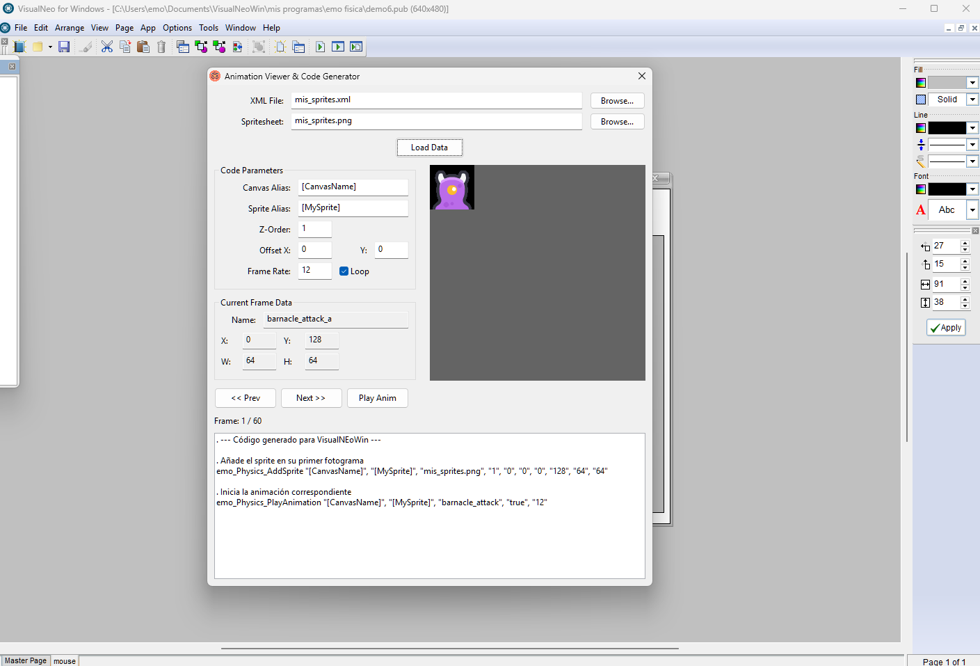Increase the left position value 27
The height and width of the screenshot is (666, 980).
[965, 243]
